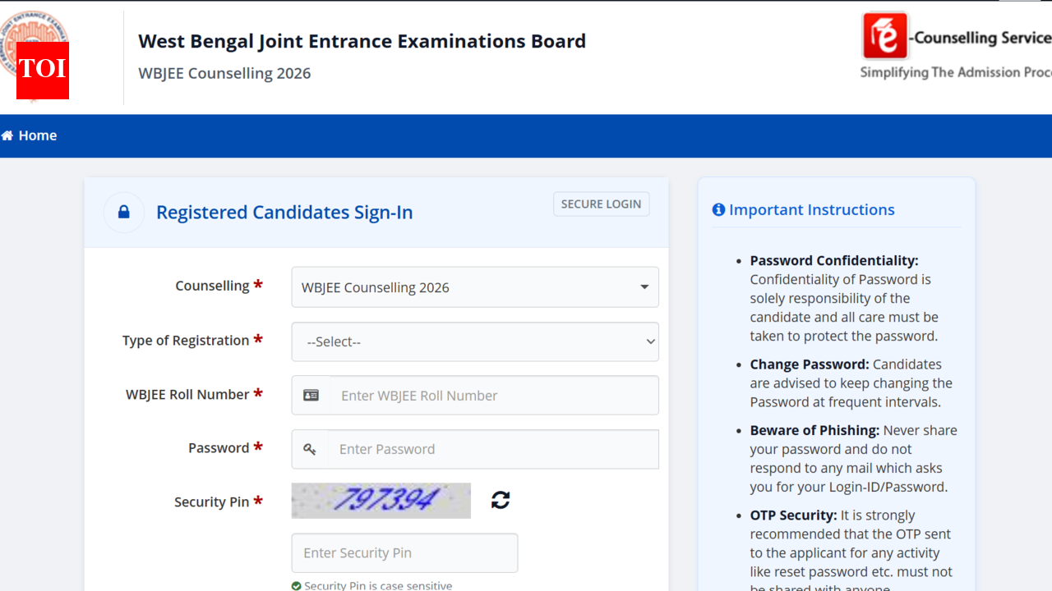The height and width of the screenshot is (591, 1052).
Task: Click 'Registered Candidates Sign-In' heading
Action: coord(284,213)
